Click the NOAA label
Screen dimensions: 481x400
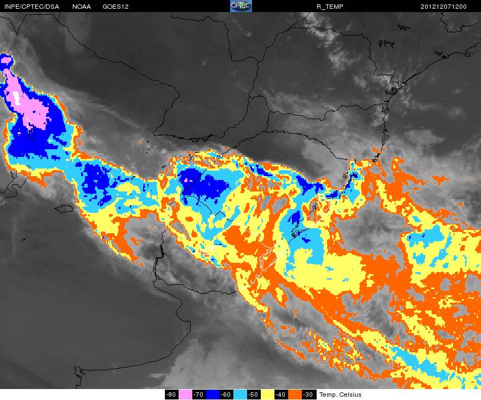tap(81, 7)
